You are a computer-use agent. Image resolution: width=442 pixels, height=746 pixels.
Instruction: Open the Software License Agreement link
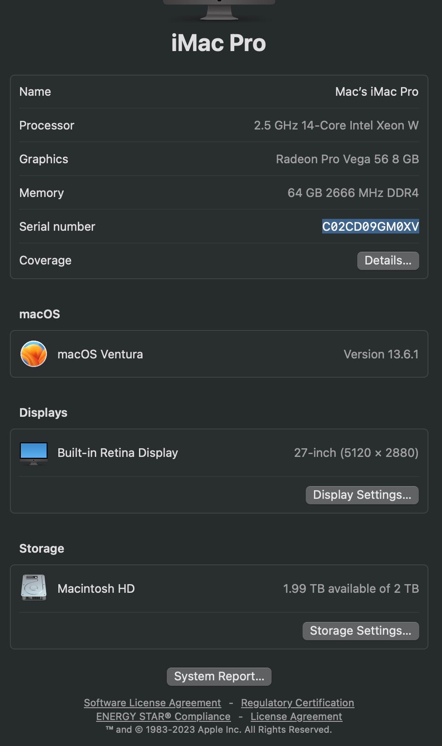point(152,703)
